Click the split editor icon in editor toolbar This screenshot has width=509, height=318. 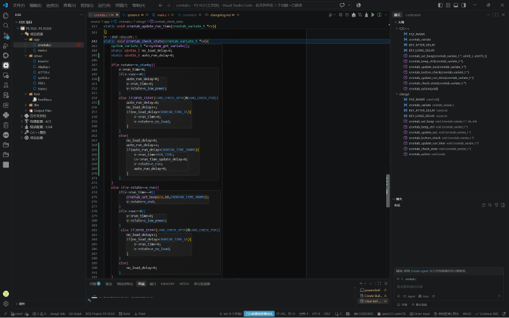point(379,15)
